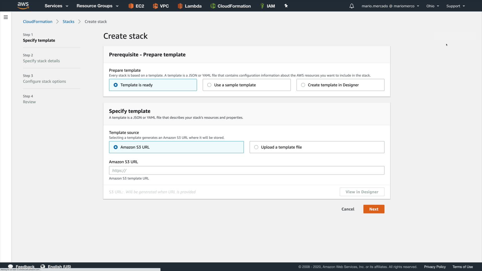The height and width of the screenshot is (271, 482).
Task: Open the Lambda shortcut icon
Action: (190, 6)
